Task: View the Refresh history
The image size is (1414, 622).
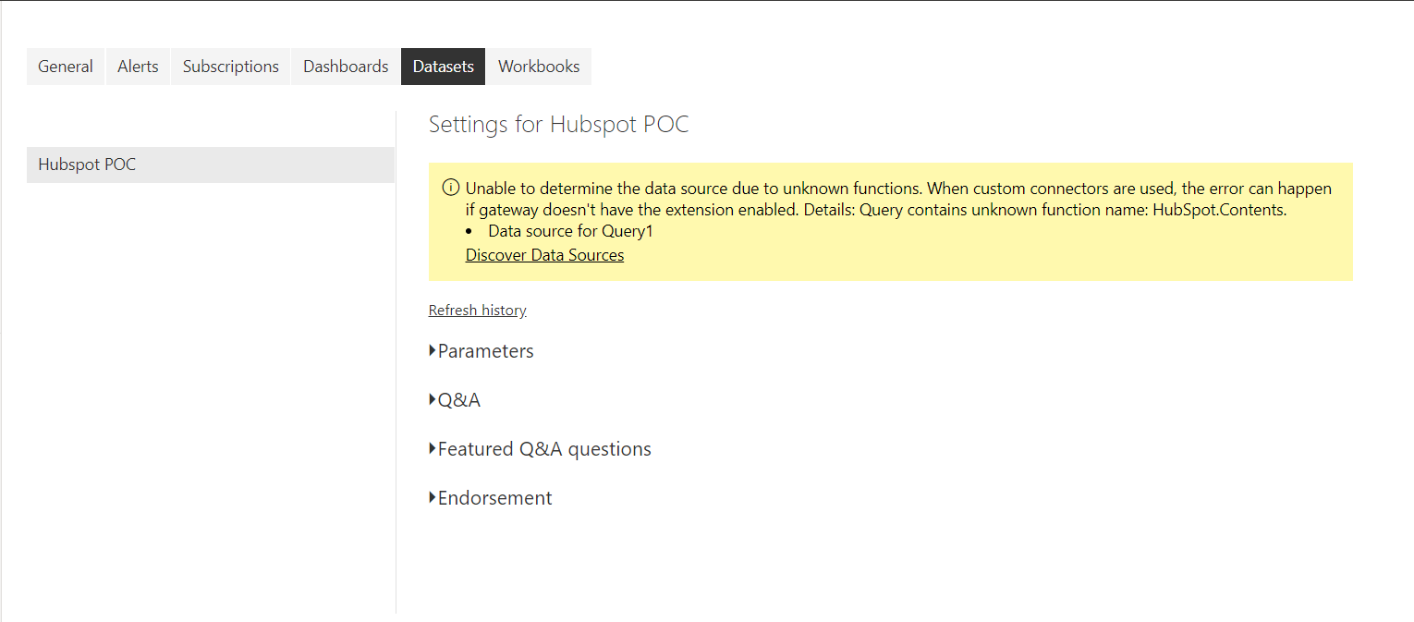Action: coord(477,310)
